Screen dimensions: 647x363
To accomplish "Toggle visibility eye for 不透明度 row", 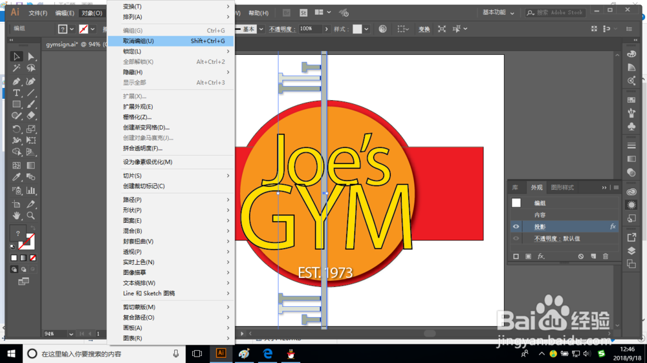I will (x=516, y=238).
